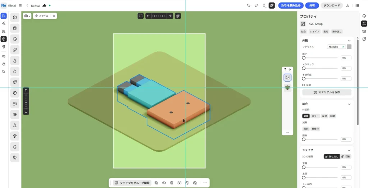
Task: Delete selection with the trash icon
Action: [x=171, y=183]
